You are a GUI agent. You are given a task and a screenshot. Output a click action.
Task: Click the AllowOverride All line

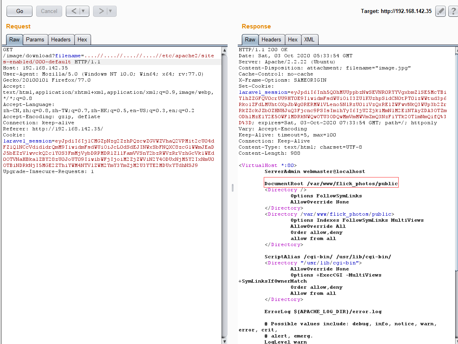pyautogui.click(x=318, y=226)
